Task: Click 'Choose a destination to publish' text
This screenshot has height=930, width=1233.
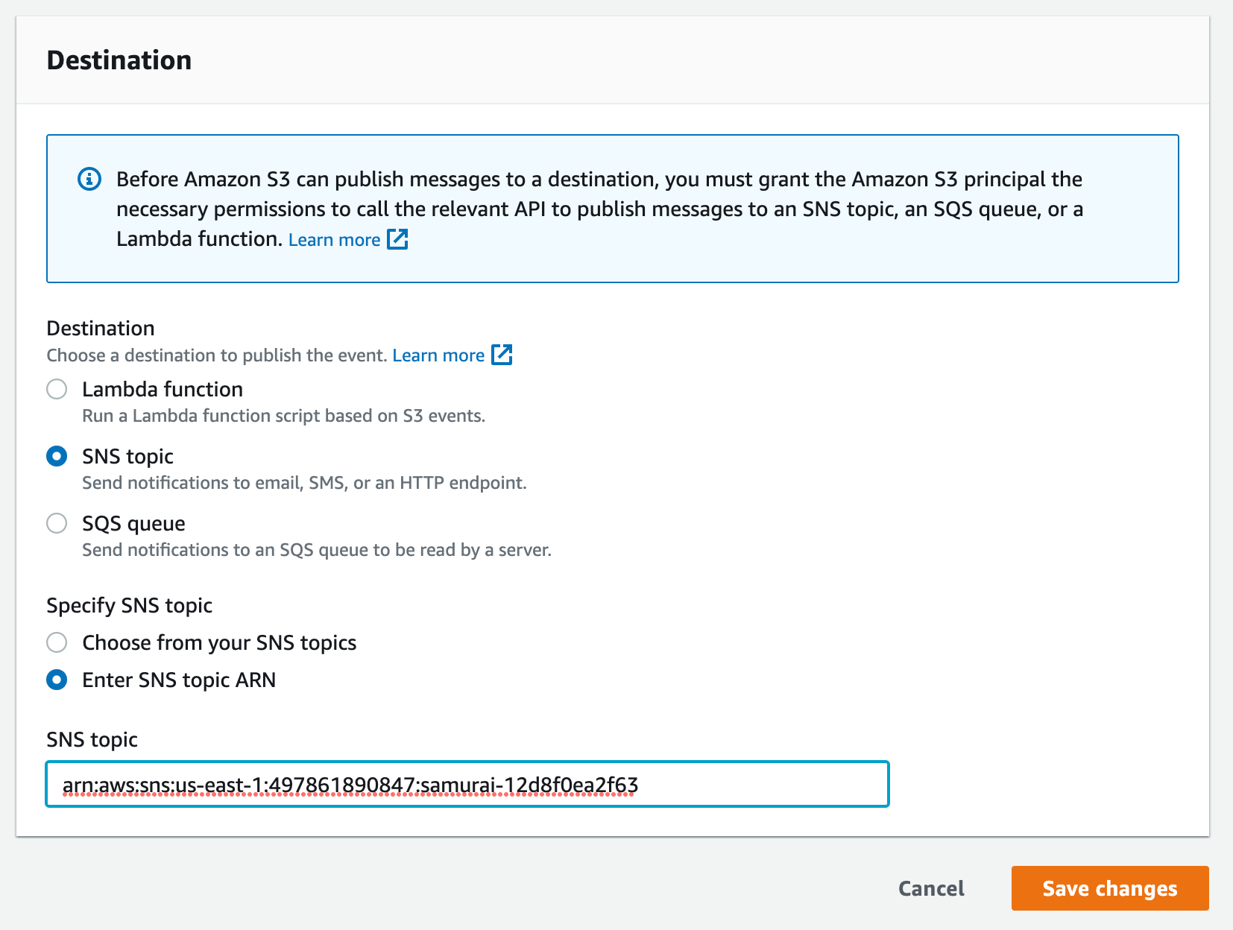Action: click(x=217, y=355)
